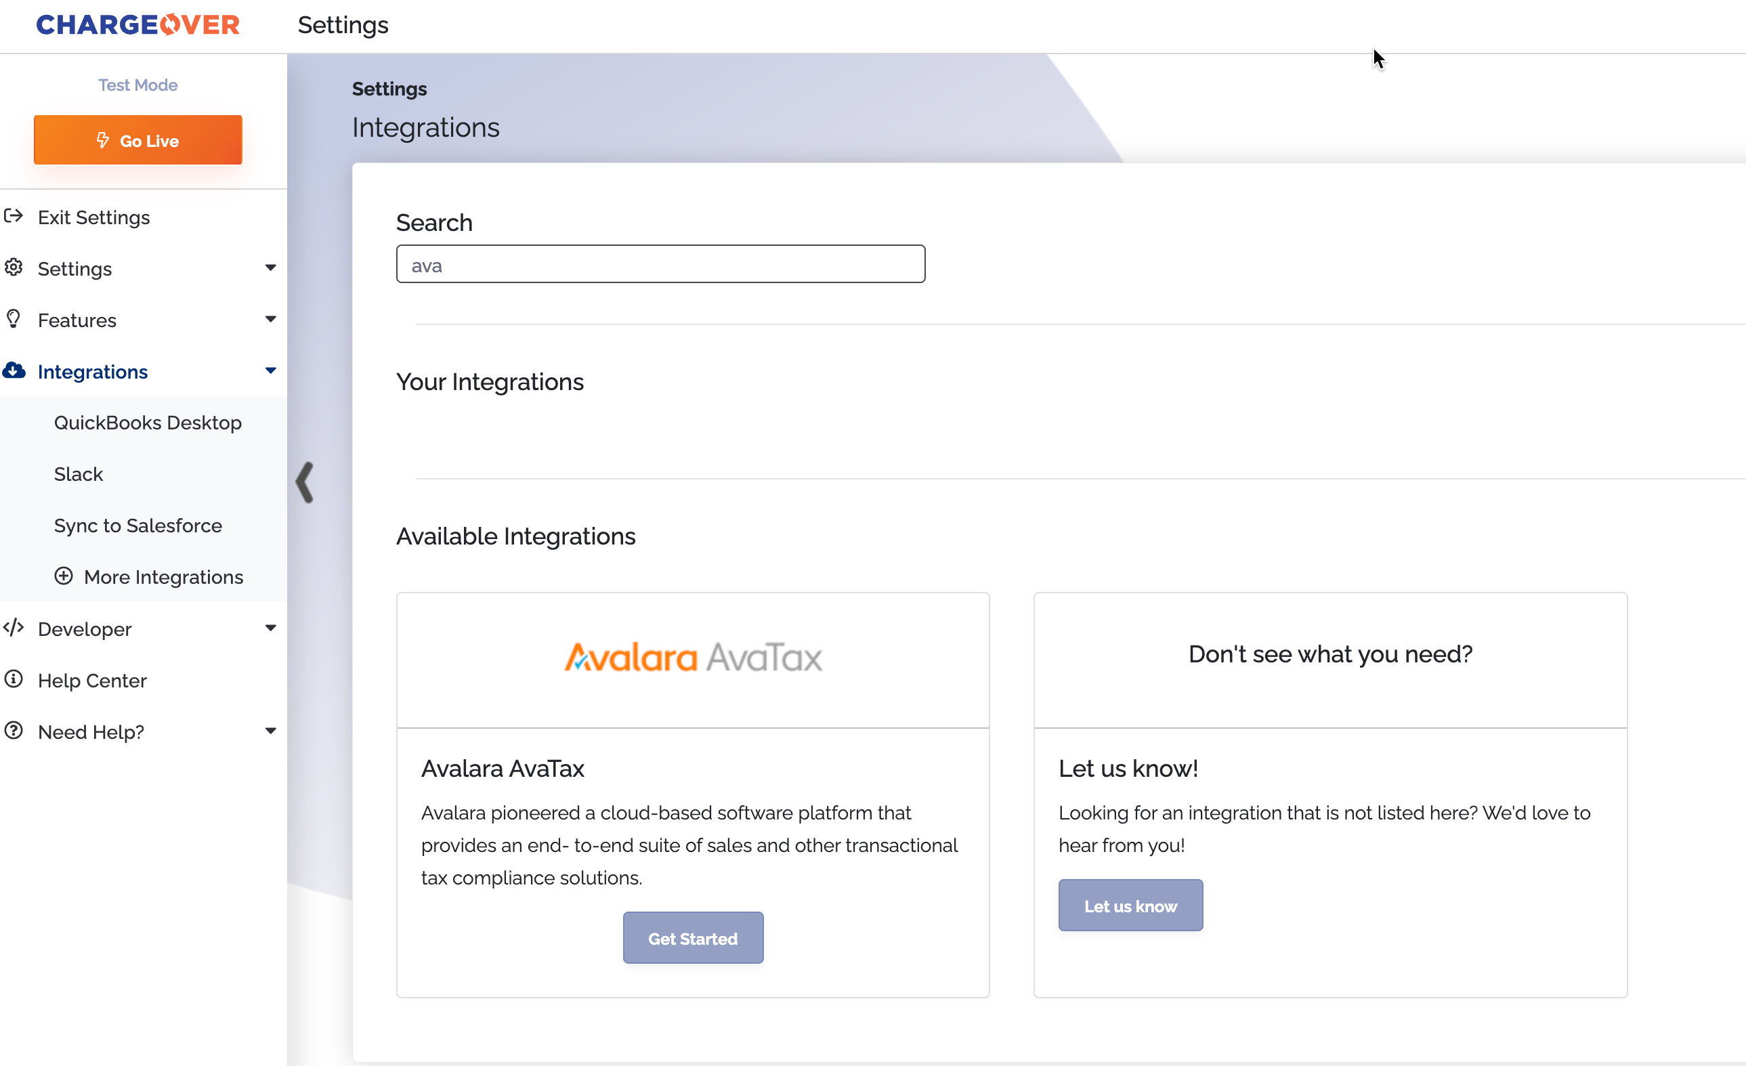1746x1066 pixels.
Task: Collapse the sidebar with the chevron handle
Action: point(305,483)
